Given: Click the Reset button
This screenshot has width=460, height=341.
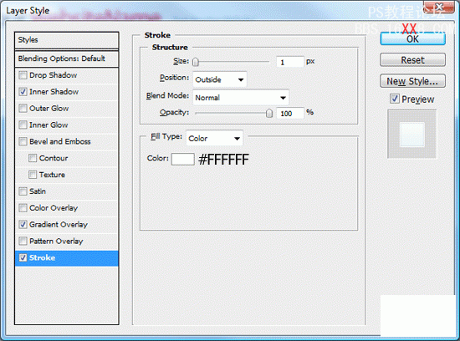Looking at the screenshot, I should [x=413, y=60].
